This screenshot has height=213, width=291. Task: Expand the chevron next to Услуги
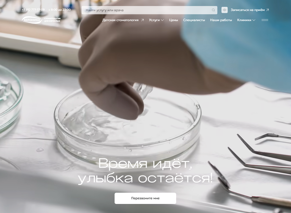coord(162,20)
